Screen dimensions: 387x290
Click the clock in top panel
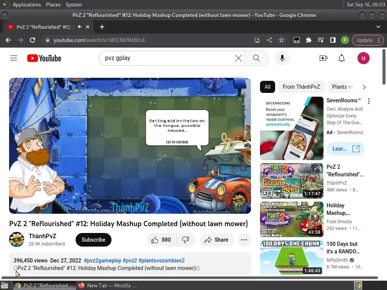pyautogui.click(x=366, y=5)
